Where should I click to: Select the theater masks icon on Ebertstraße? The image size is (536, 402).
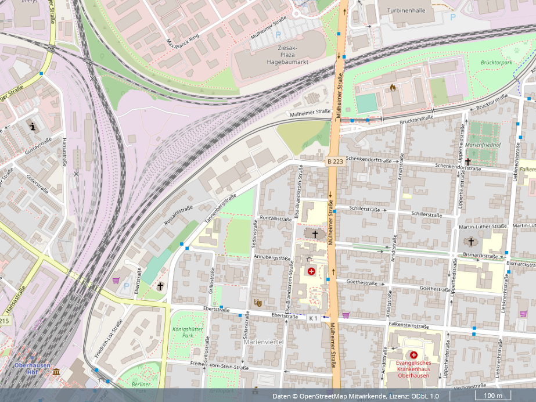257,303
